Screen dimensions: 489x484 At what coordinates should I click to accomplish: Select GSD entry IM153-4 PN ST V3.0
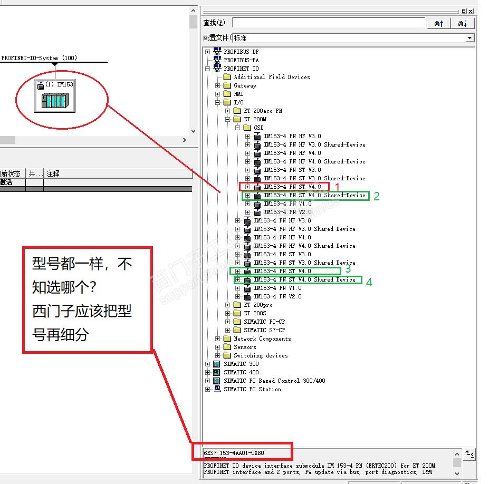point(293,170)
